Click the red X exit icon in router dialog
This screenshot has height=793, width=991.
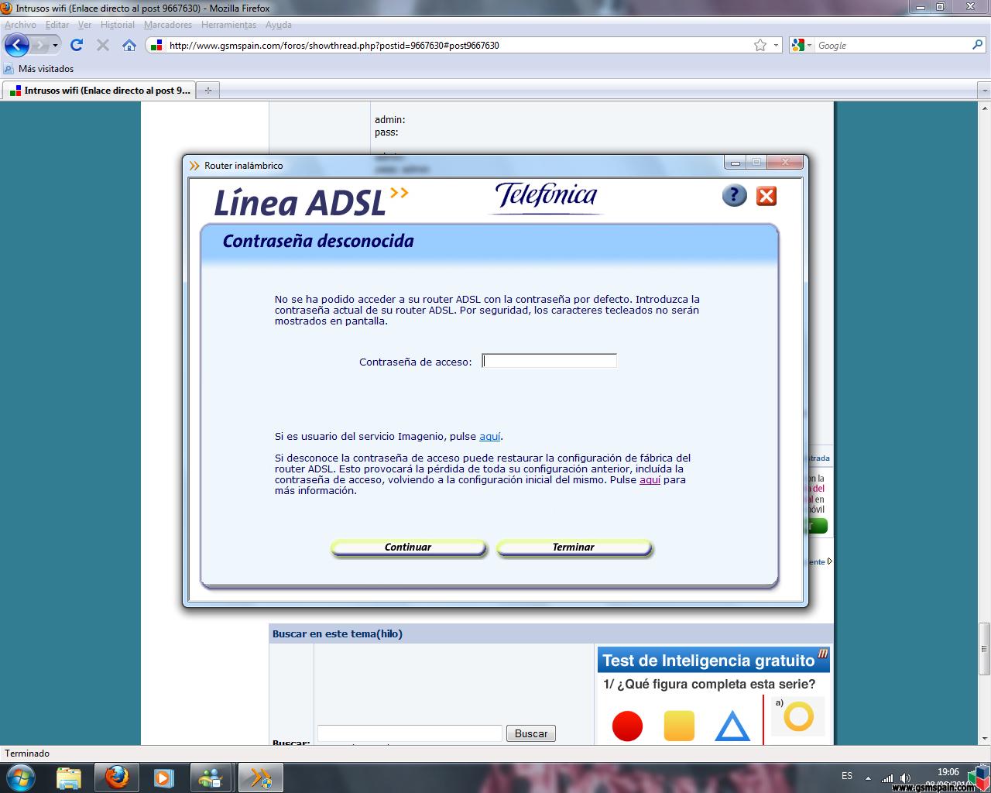coord(766,196)
